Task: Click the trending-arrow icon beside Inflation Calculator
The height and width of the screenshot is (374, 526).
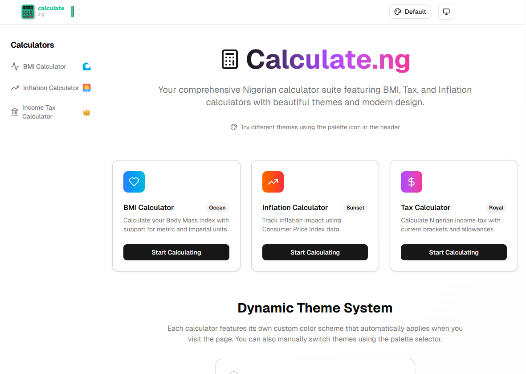Action: tap(15, 87)
